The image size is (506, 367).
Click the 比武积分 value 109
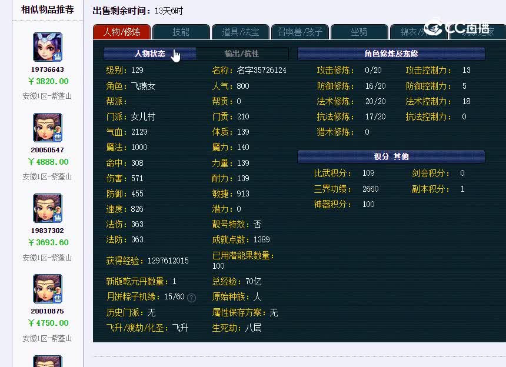point(368,173)
